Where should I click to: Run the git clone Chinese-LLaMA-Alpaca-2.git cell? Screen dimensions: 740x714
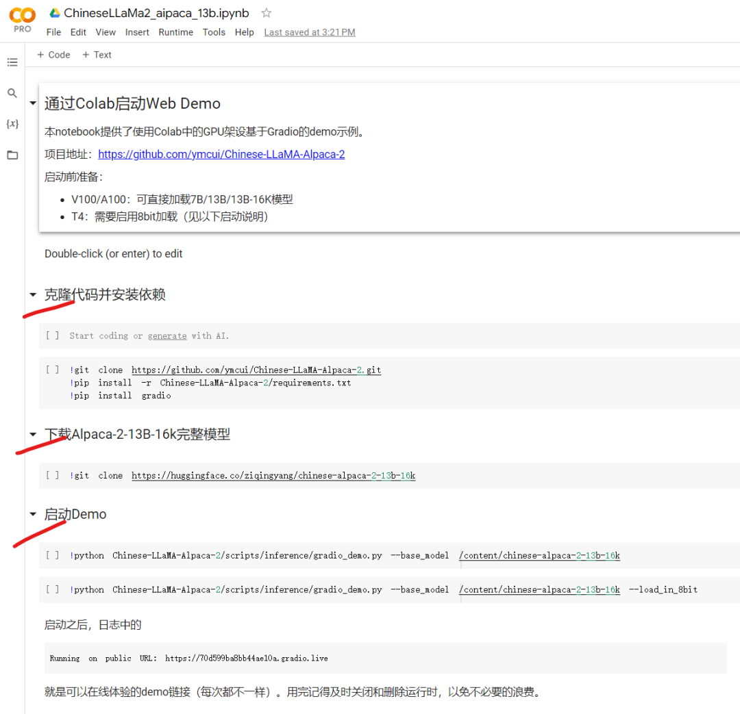(x=52, y=370)
